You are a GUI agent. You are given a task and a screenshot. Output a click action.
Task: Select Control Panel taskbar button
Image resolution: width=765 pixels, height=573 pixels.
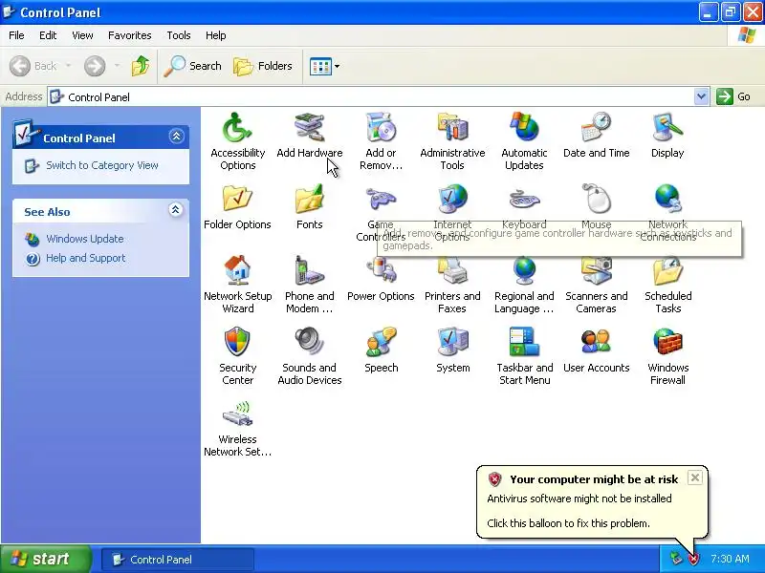(x=178, y=560)
